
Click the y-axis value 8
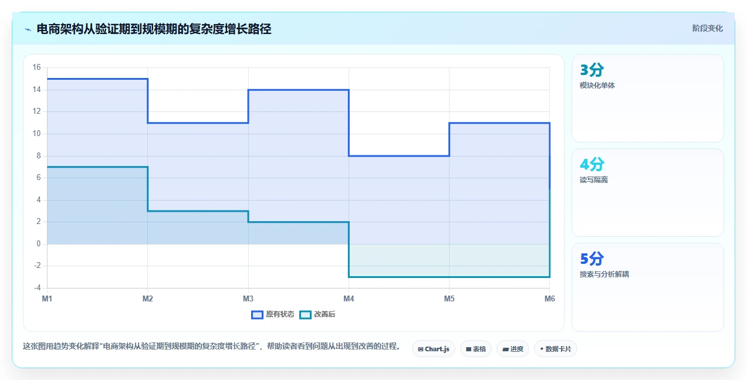(x=38, y=156)
